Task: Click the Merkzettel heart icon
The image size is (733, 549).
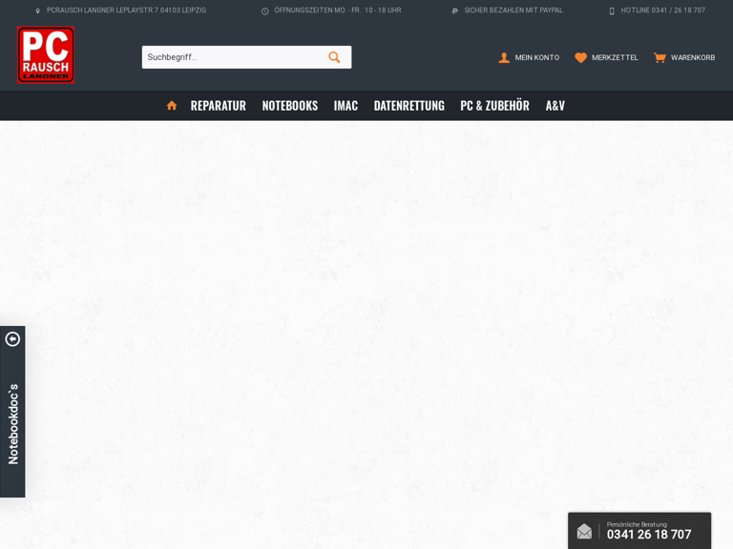Action: point(580,57)
